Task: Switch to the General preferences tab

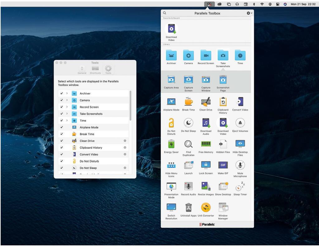Action: 82,70
